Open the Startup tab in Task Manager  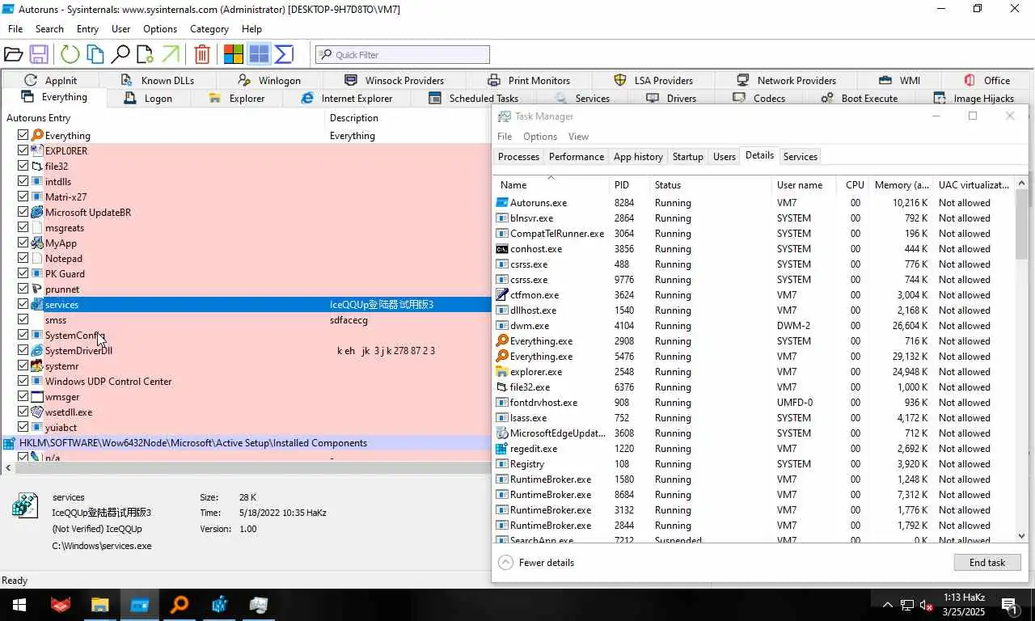tap(687, 157)
